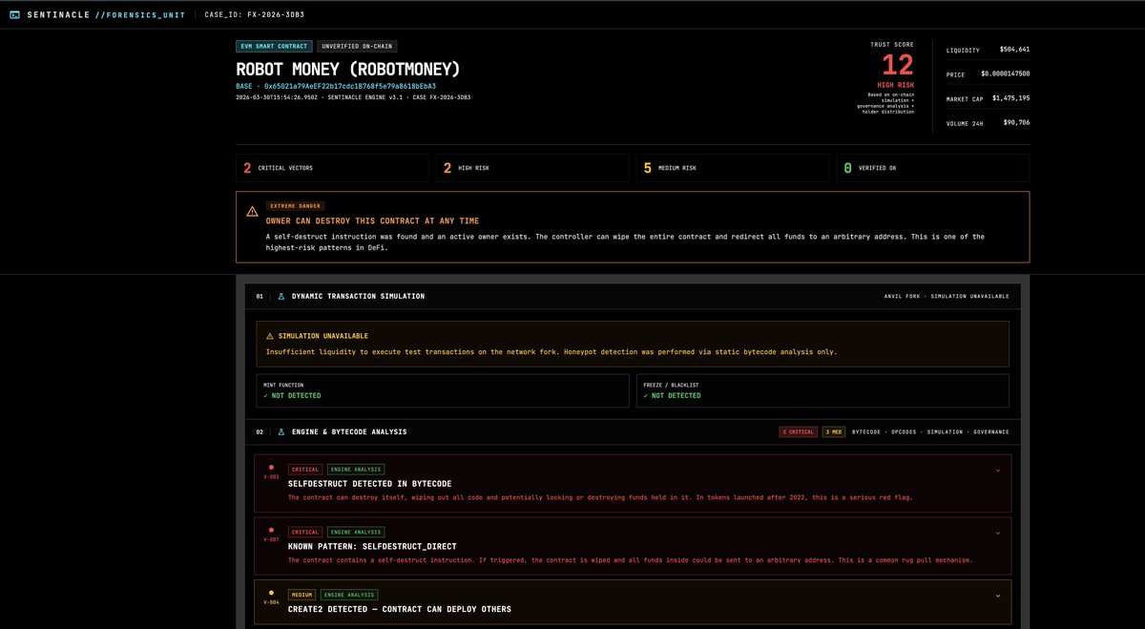This screenshot has width=1145, height=629.
Task: Click the Anvil Fork · Simulation Unavailable status text
Action: click(947, 297)
